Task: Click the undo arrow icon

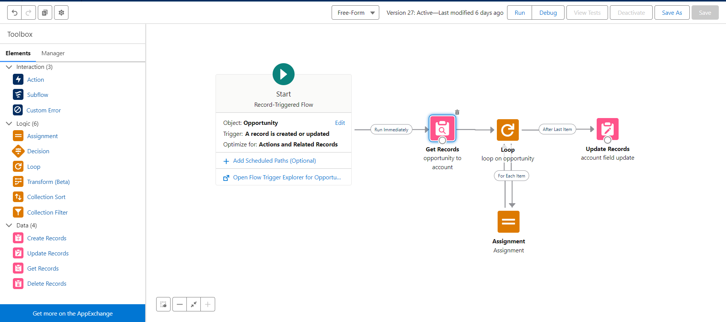Action: click(14, 12)
